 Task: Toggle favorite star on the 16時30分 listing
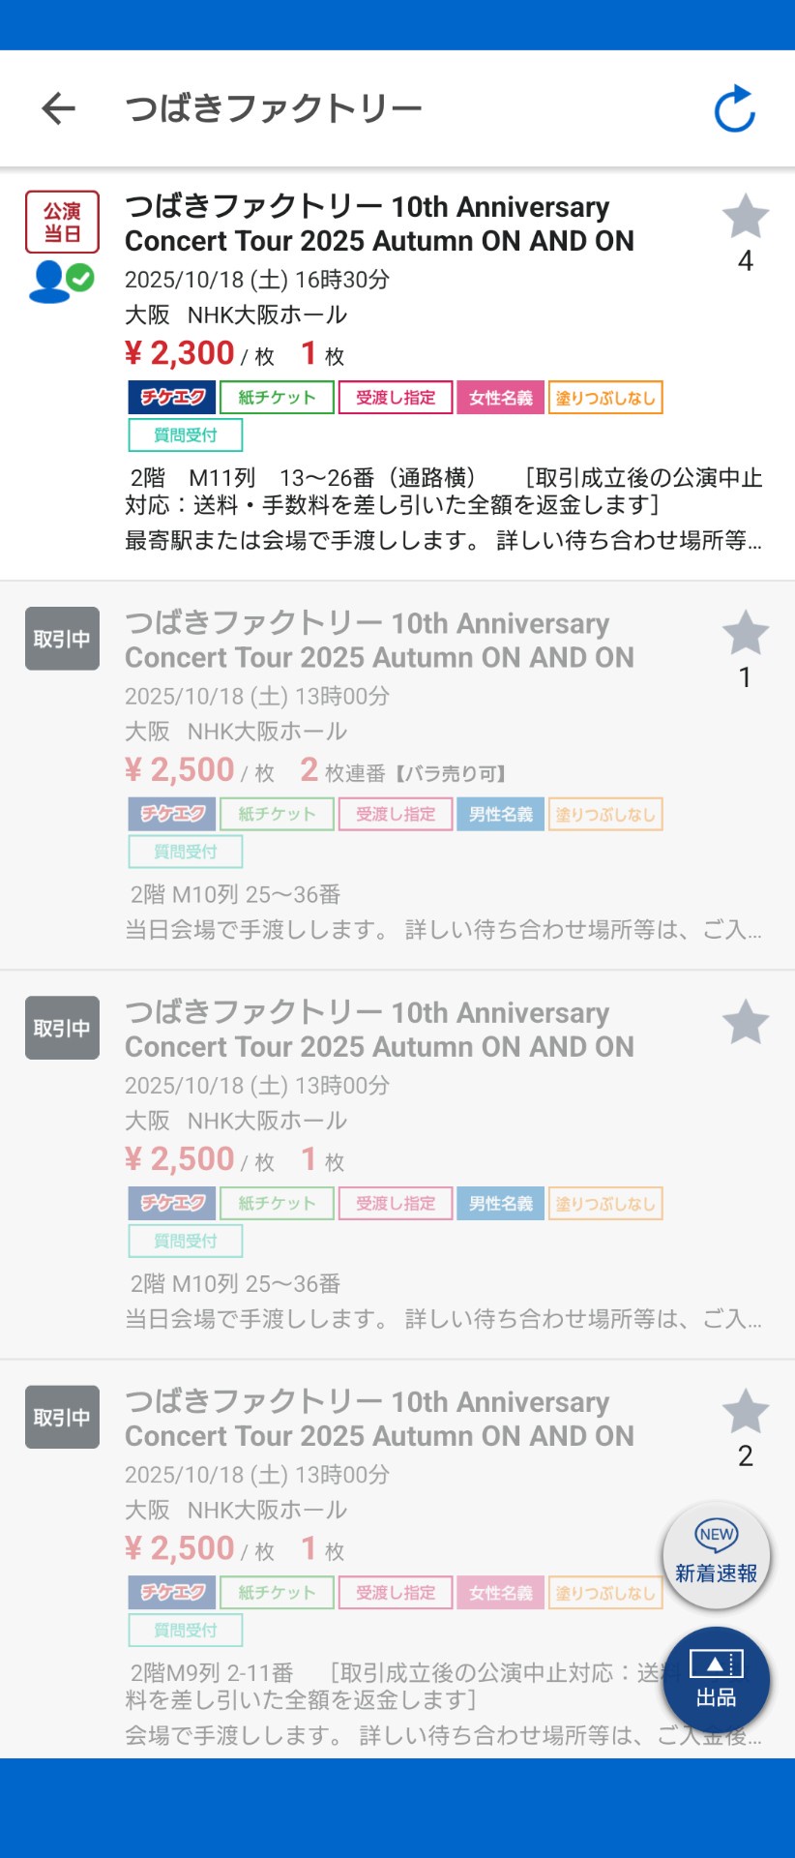(x=745, y=217)
